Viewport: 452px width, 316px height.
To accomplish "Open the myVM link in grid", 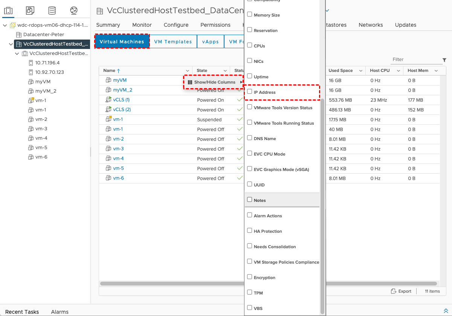I will tap(120, 80).
